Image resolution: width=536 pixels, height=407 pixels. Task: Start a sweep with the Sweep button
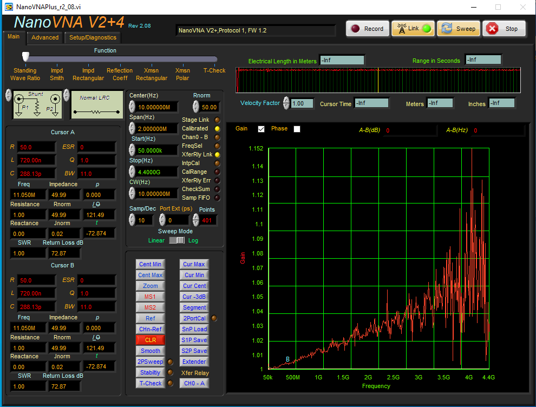coord(459,29)
